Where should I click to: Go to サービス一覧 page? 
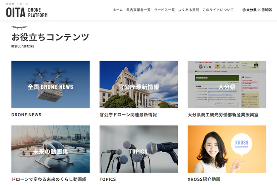pos(164,10)
